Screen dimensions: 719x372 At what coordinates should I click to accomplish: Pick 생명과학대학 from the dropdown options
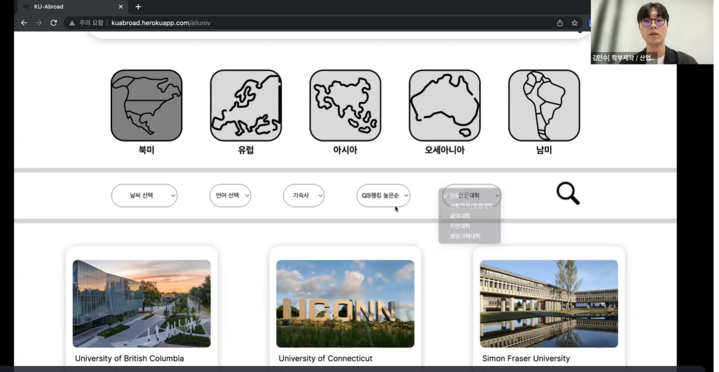tap(465, 236)
